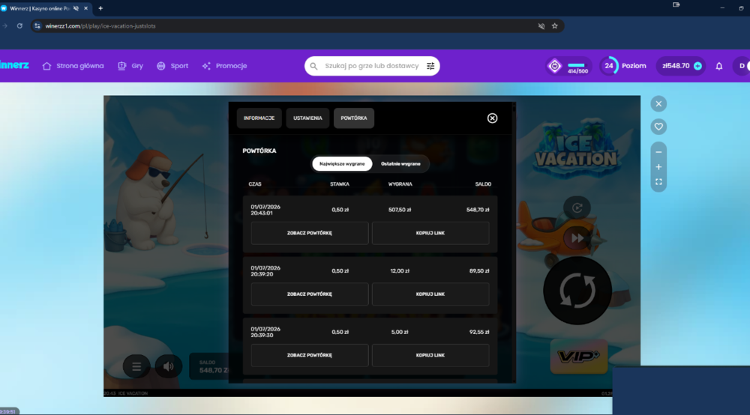Spin the reels with the big spin button
Viewport: 750px width, 415px height.
pyautogui.click(x=577, y=291)
